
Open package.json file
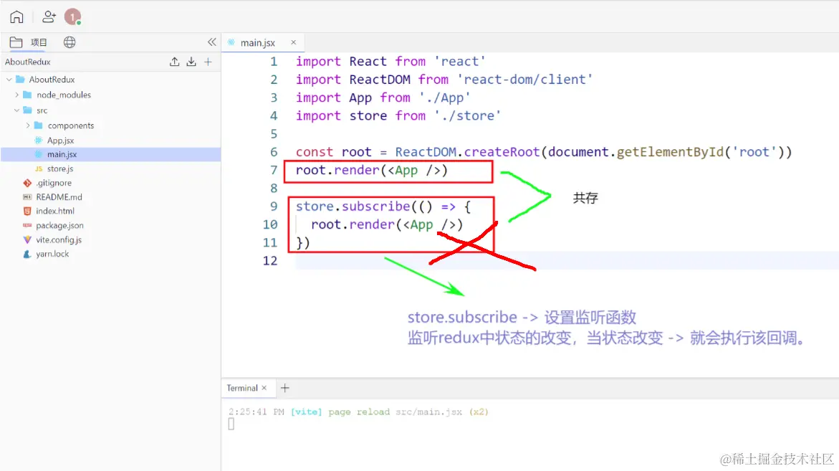(59, 225)
